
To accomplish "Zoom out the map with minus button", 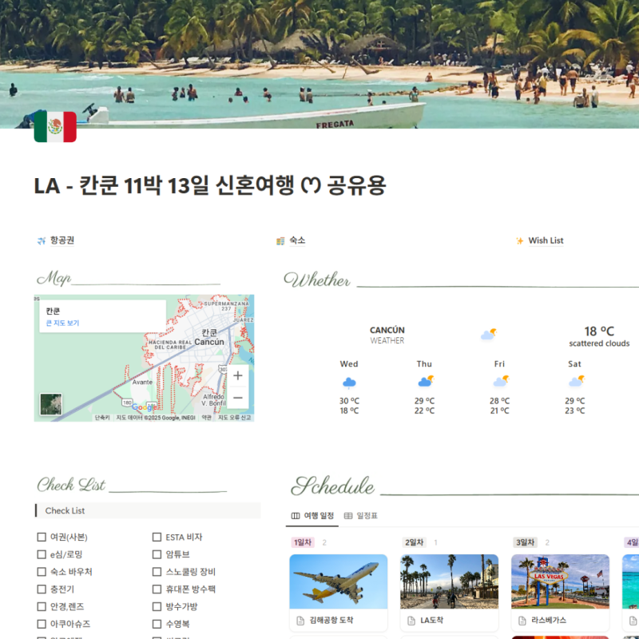I will point(238,397).
